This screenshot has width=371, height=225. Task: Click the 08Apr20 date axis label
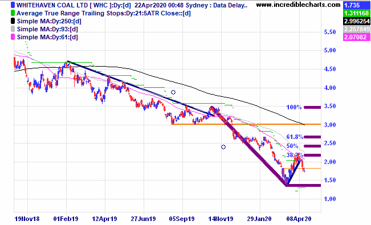point(299,219)
